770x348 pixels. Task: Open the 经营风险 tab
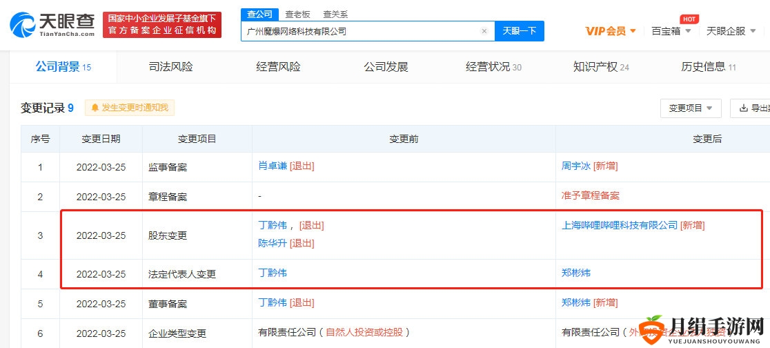(x=278, y=67)
